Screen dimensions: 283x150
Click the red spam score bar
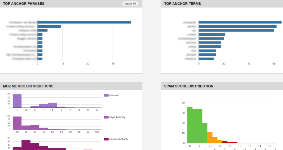(225, 142)
